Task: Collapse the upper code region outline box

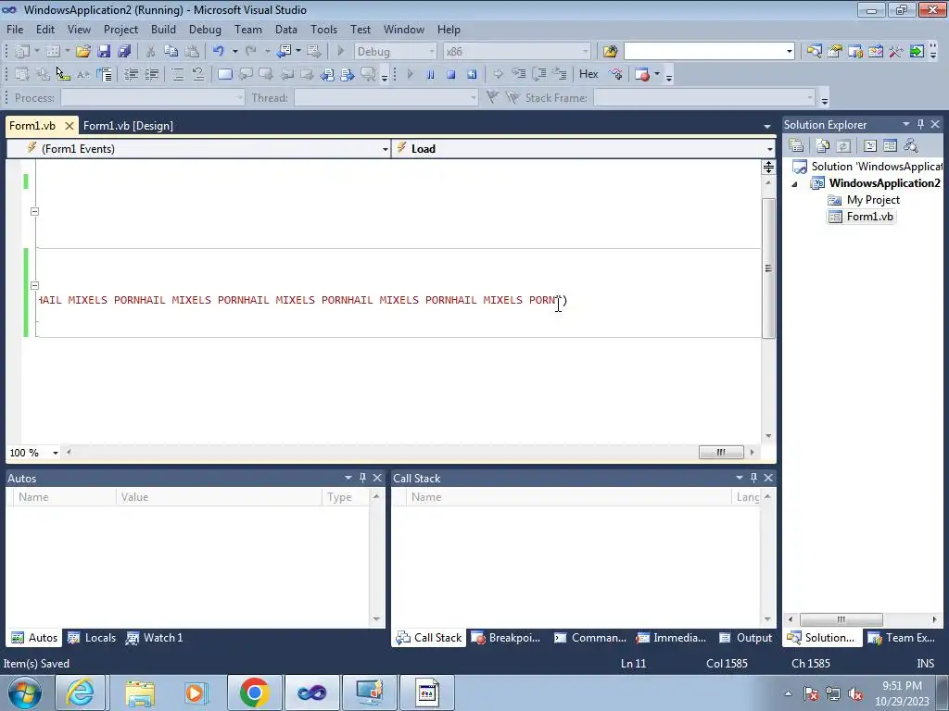Action: point(34,212)
